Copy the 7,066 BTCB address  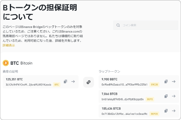166,96
